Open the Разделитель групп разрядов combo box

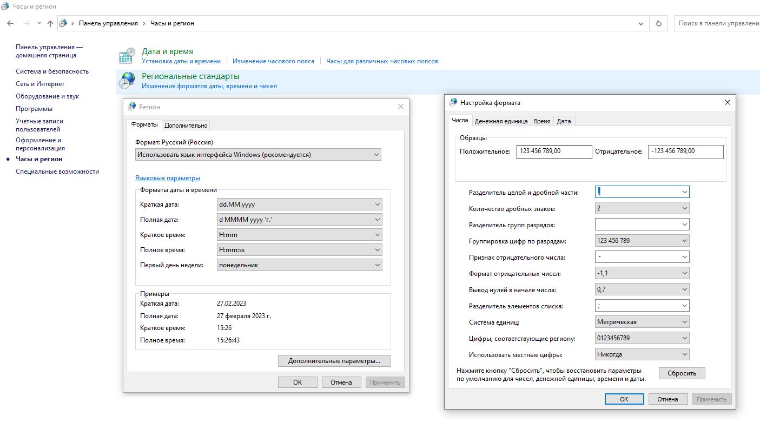(642, 224)
